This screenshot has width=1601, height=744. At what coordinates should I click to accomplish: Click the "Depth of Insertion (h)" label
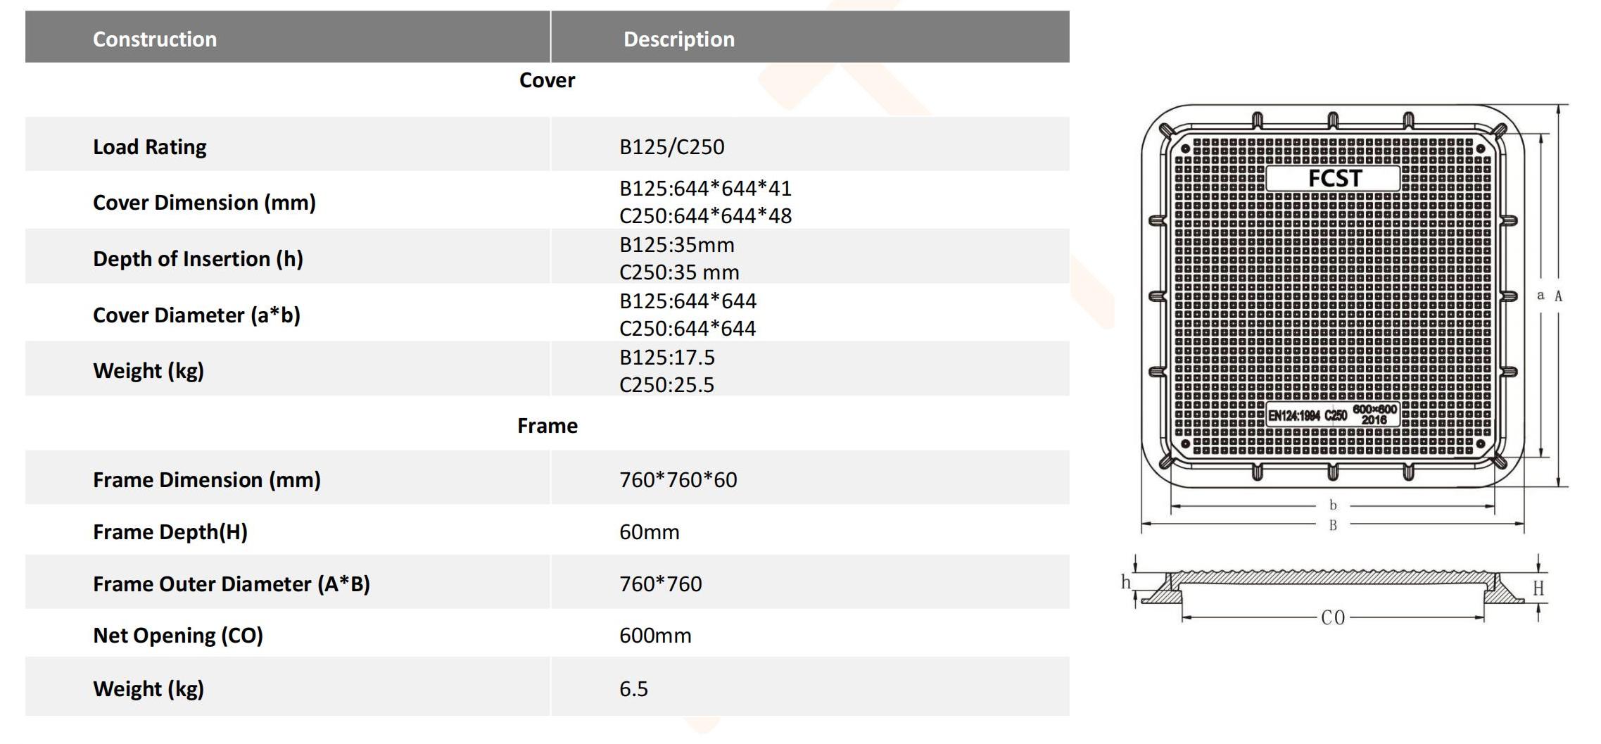pyautogui.click(x=198, y=259)
